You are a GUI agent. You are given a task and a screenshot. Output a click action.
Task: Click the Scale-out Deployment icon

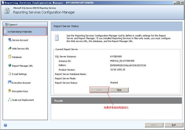[10, 100]
